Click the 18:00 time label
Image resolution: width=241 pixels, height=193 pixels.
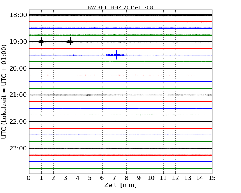click(x=18, y=15)
